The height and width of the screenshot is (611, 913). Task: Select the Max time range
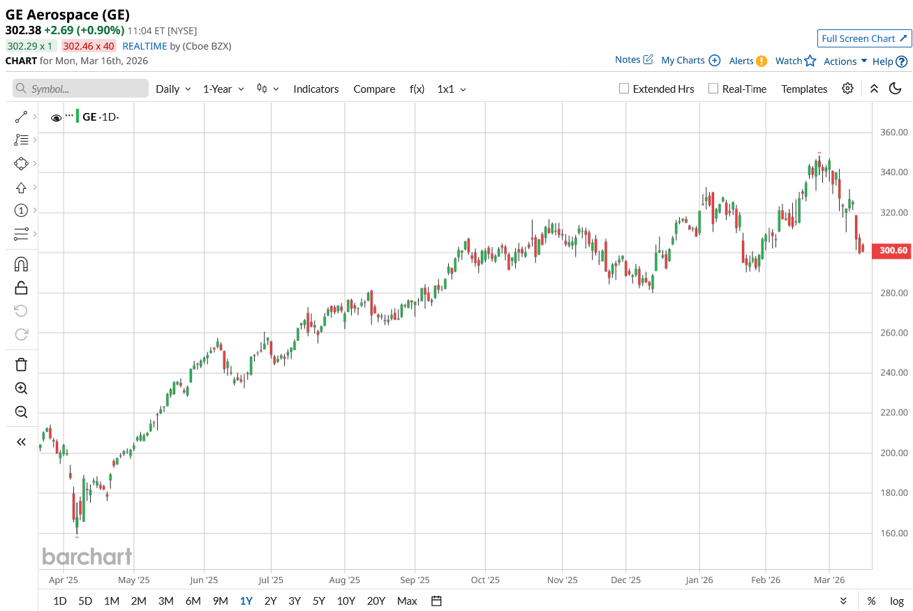point(407,601)
